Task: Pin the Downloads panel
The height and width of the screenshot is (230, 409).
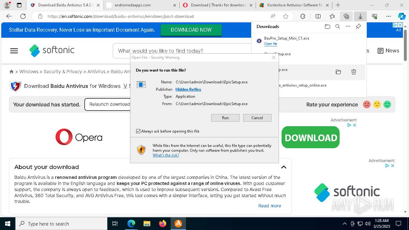Action: pyautogui.click(x=358, y=27)
